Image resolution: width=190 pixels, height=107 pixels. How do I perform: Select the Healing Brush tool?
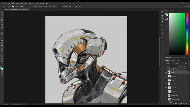coord(2,28)
